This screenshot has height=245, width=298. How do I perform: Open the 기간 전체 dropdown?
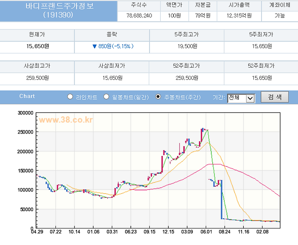(x=241, y=98)
